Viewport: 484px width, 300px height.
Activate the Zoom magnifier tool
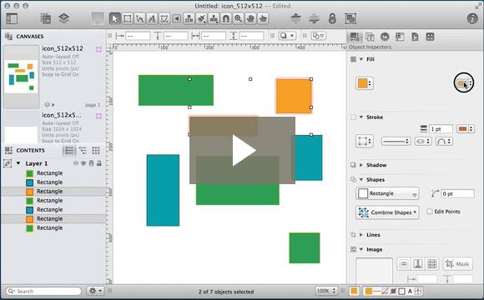(238, 18)
